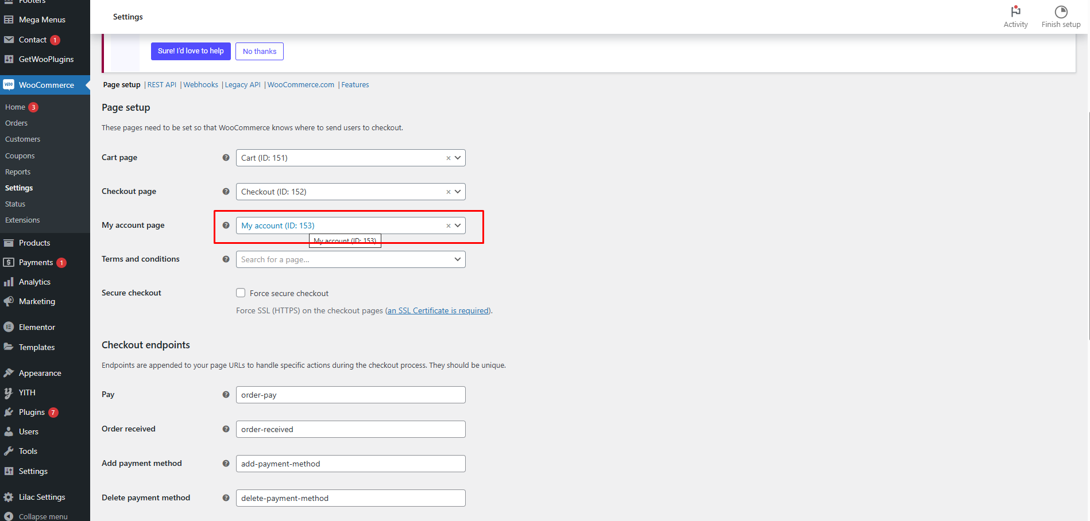The image size is (1090, 521).
Task: Click help icon for Terms and conditions
Action: 226,259
